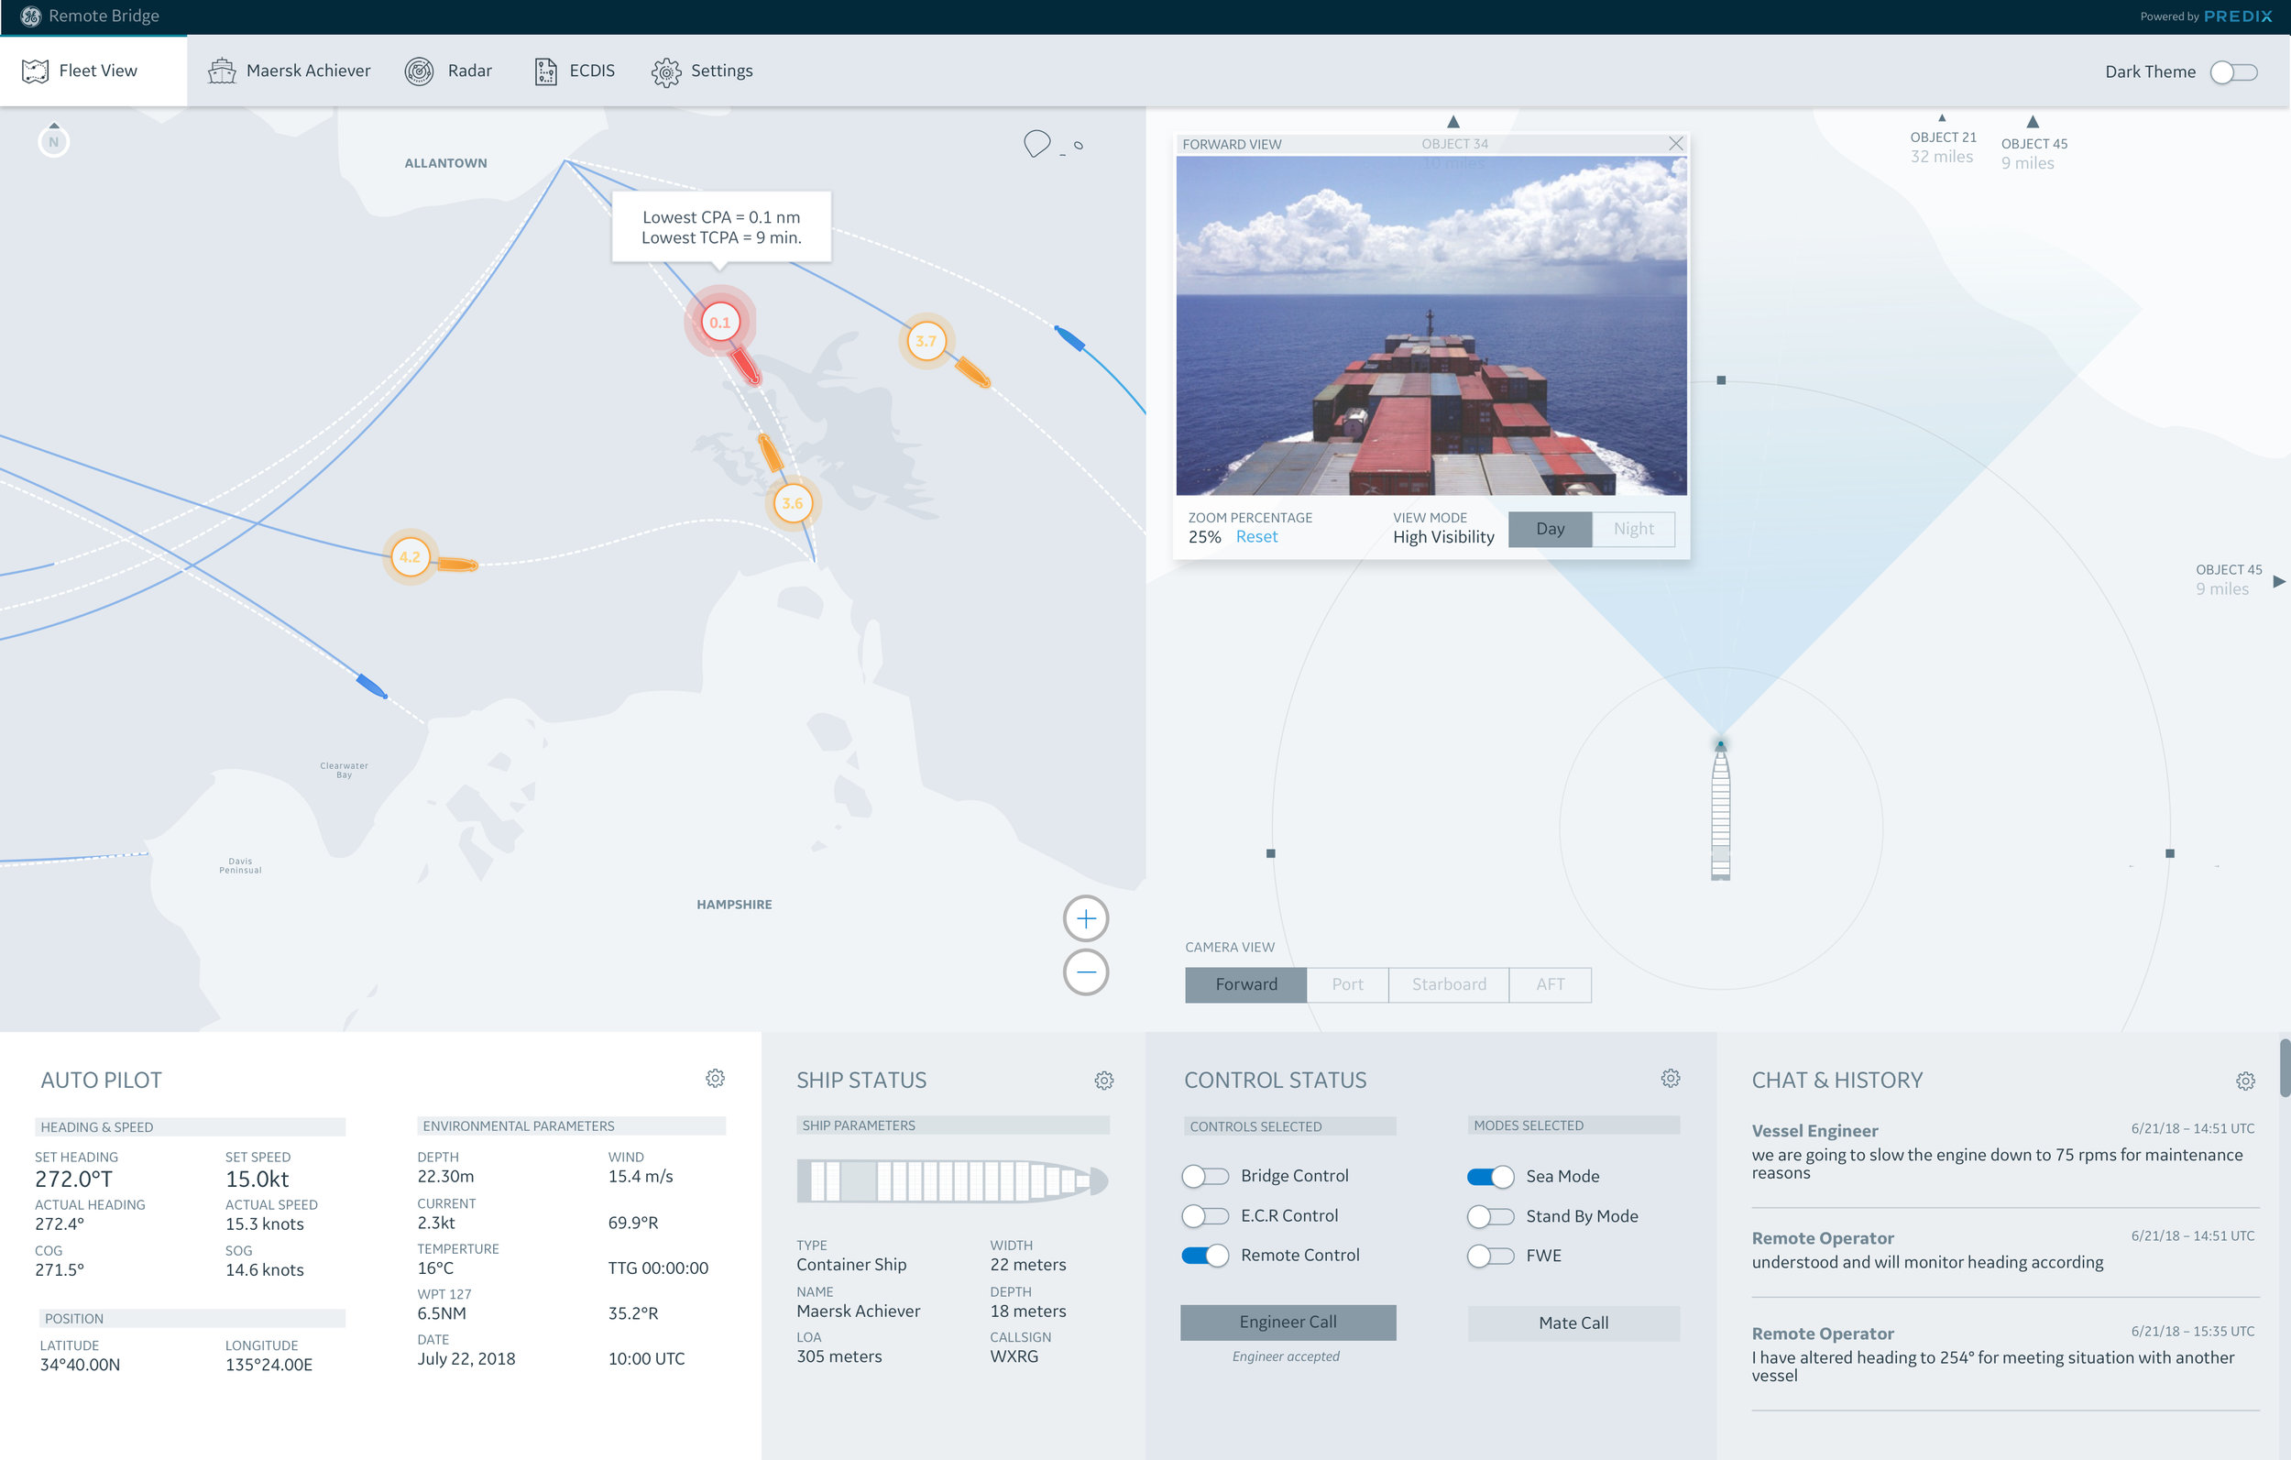Enable Stand By Mode

coord(1491,1216)
